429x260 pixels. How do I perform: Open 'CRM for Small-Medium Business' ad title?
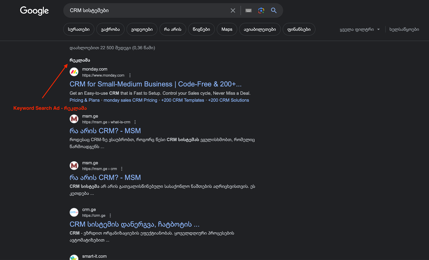(156, 84)
